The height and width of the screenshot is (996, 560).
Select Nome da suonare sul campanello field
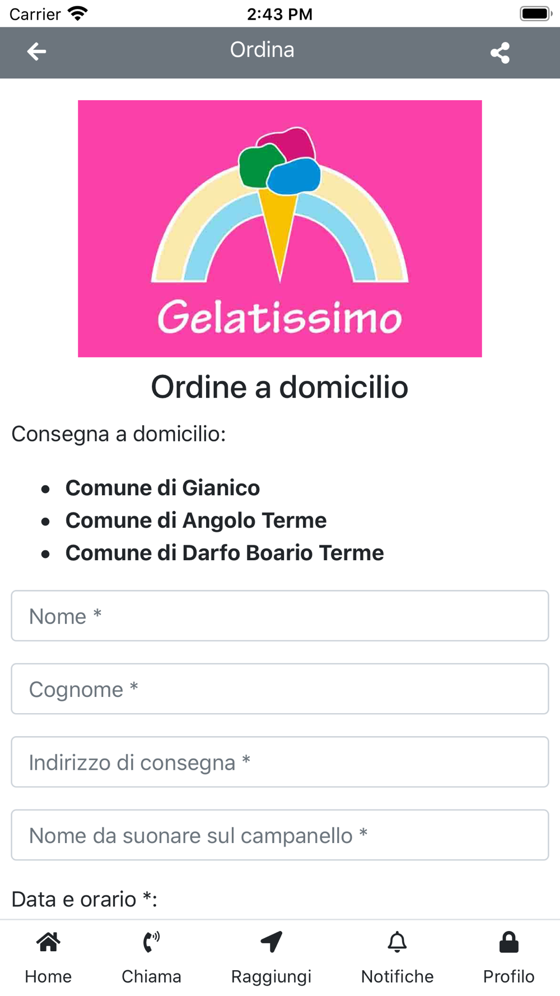point(280,835)
